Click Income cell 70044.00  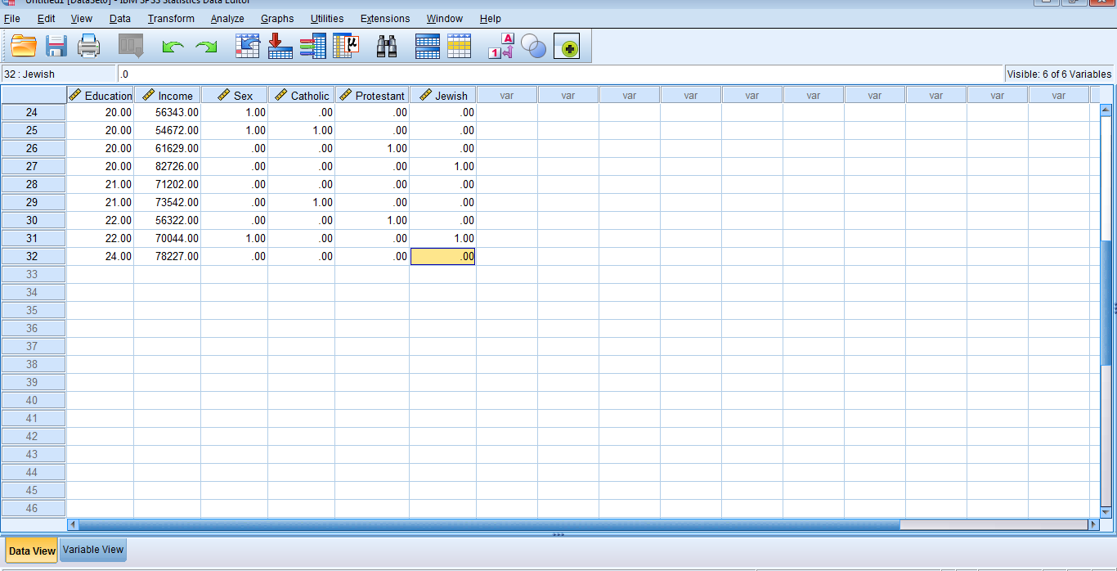(x=167, y=238)
